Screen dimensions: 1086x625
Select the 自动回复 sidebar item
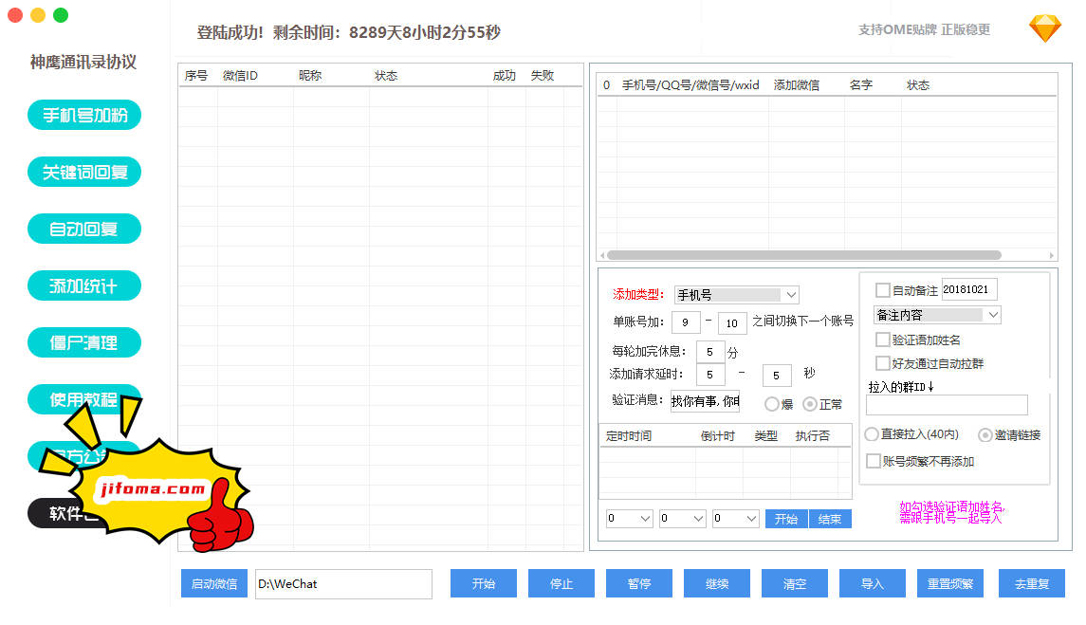(83, 229)
